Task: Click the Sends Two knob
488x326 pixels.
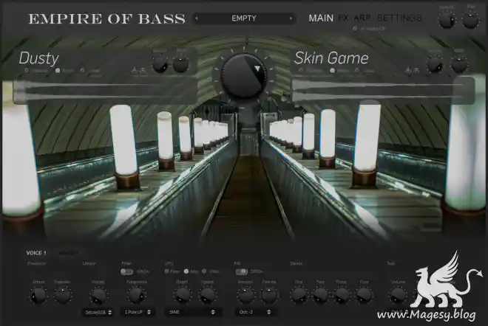Action: pyautogui.click(x=320, y=295)
